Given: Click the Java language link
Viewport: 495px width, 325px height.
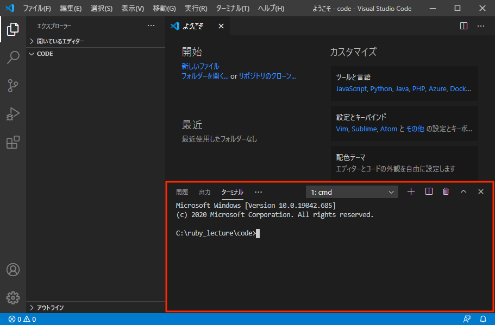Looking at the screenshot, I should click(402, 88).
